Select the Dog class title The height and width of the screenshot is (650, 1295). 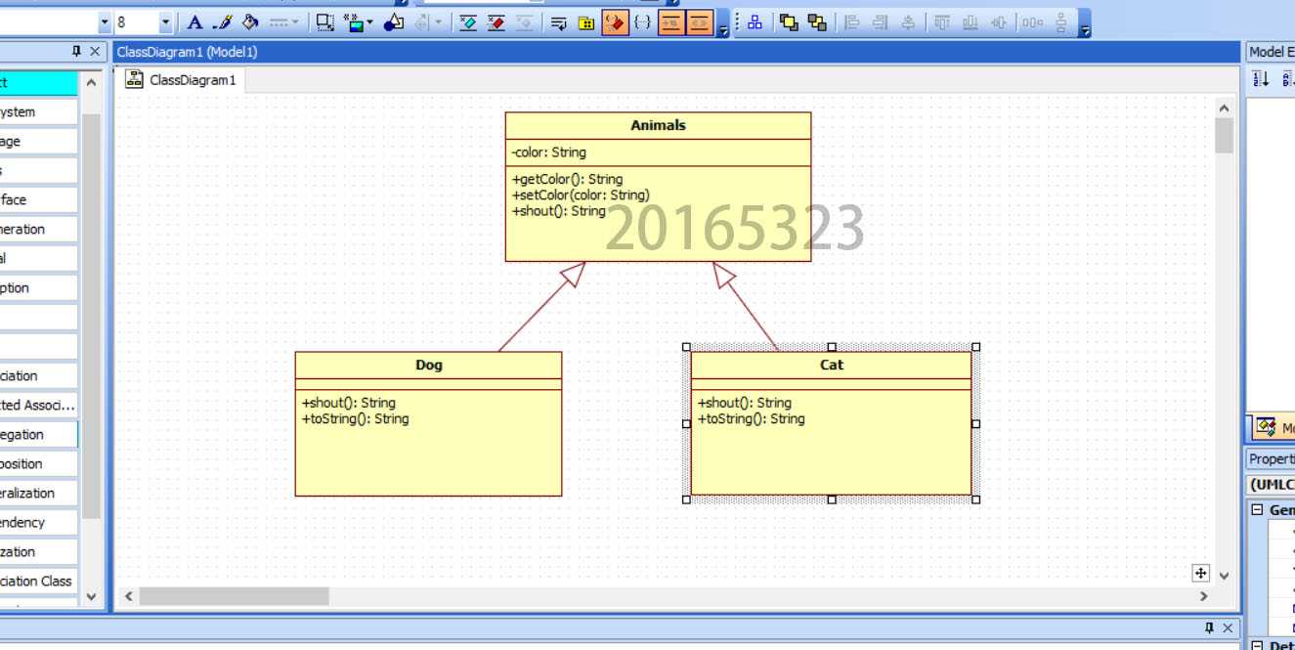click(429, 365)
